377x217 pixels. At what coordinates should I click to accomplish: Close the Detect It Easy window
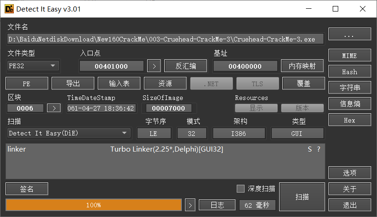[363, 9]
